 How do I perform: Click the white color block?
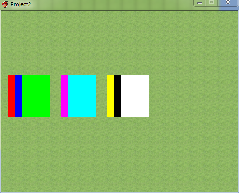point(135,96)
